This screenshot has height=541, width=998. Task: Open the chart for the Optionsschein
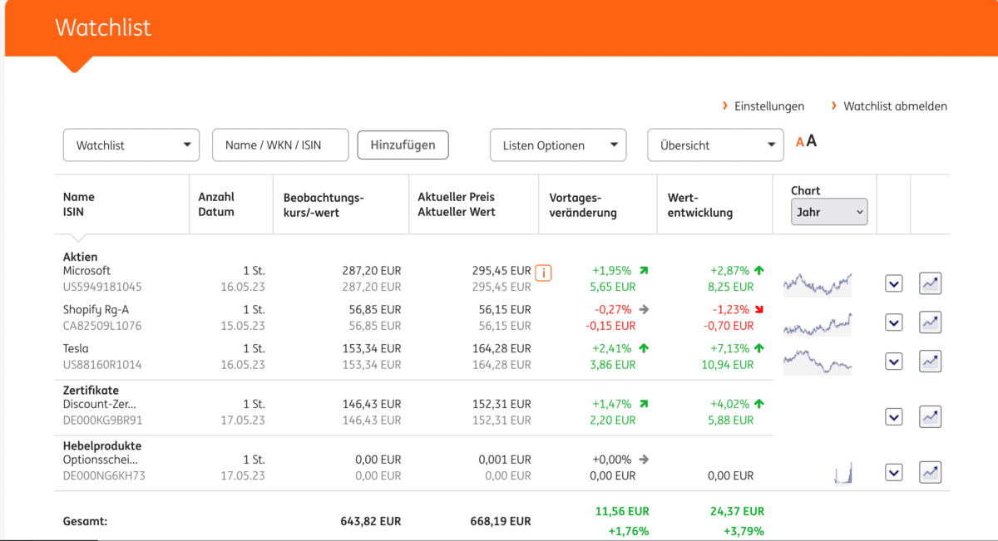pyautogui.click(x=930, y=471)
